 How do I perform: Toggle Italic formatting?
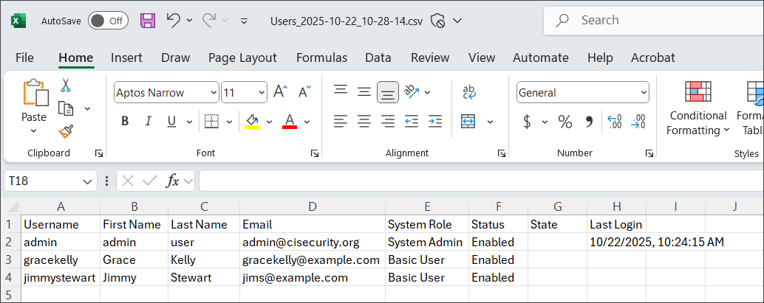point(149,122)
